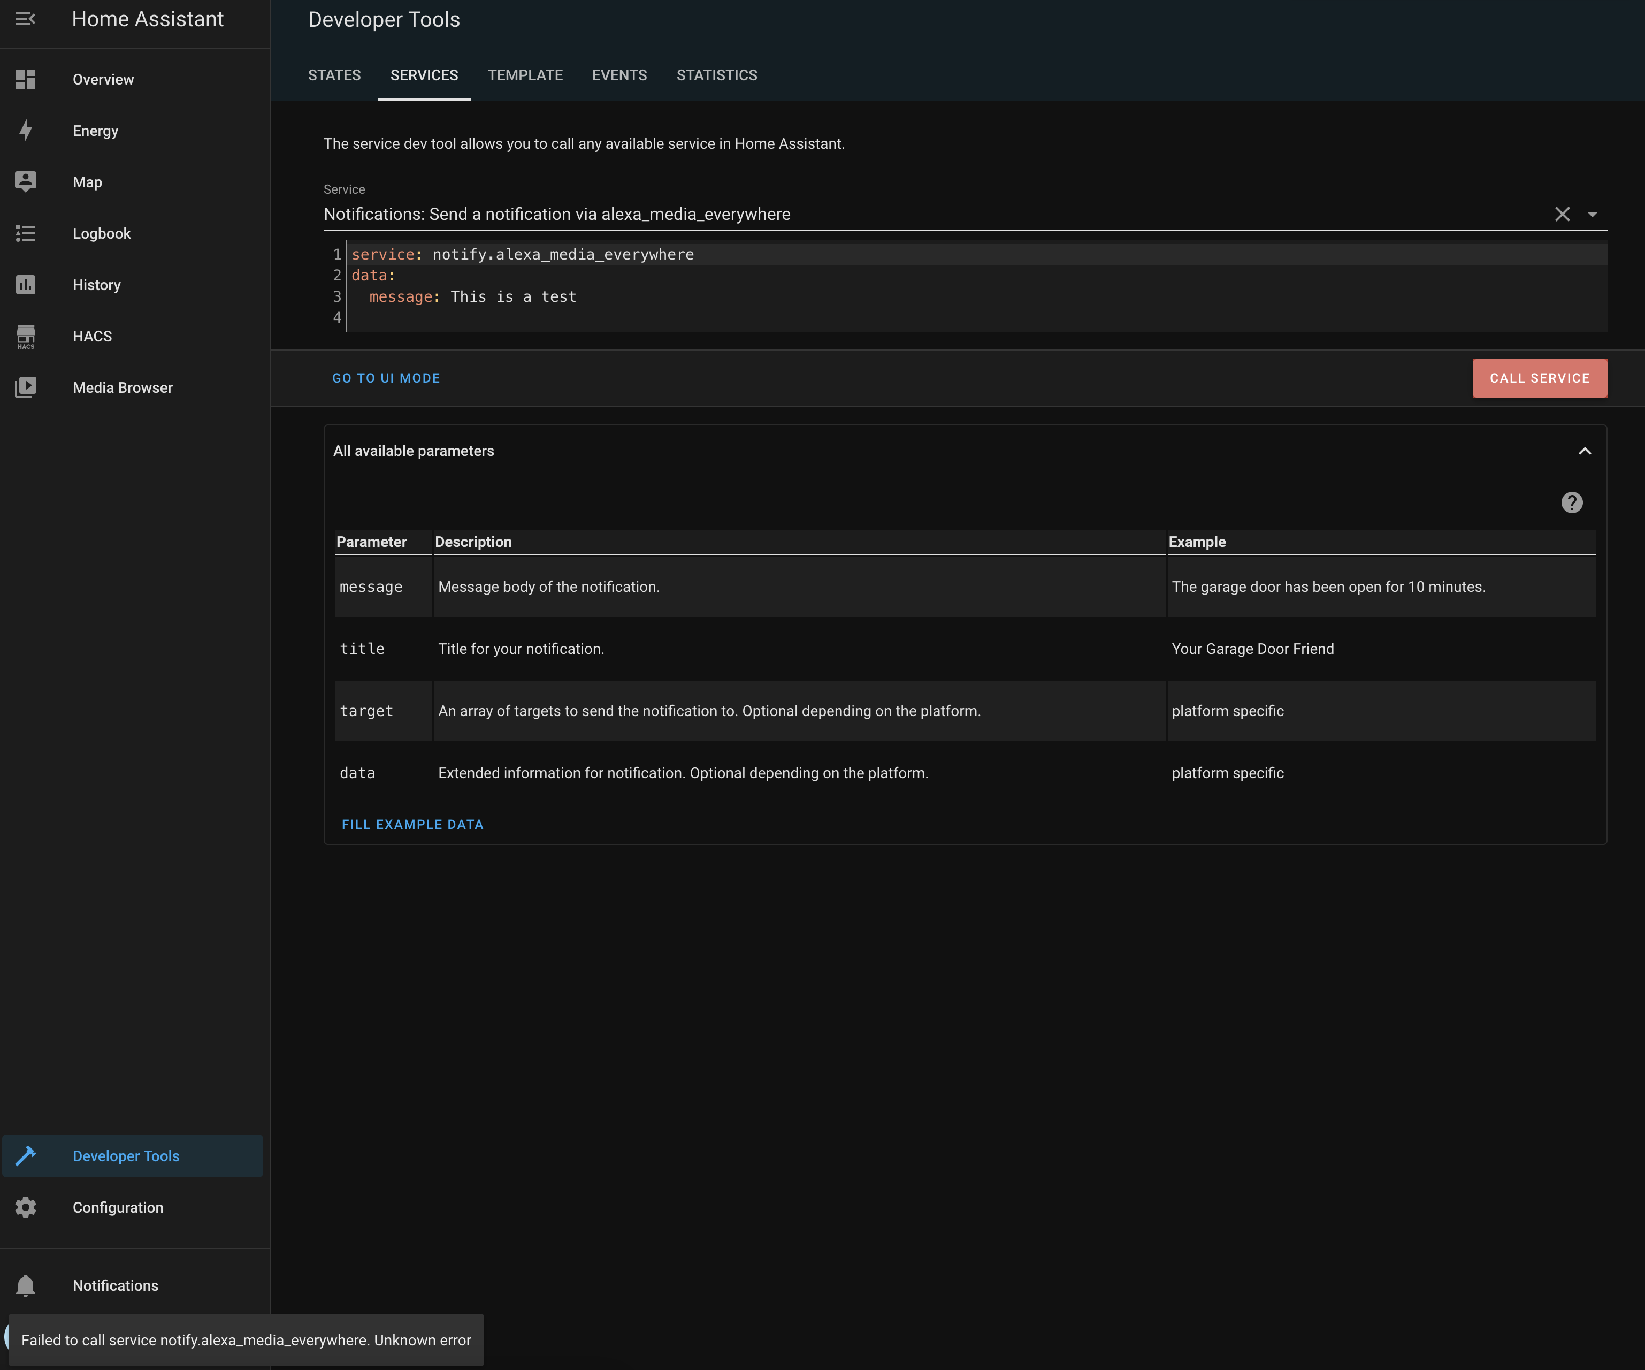Select the Map sidebar icon
The height and width of the screenshot is (1370, 1645).
click(26, 181)
